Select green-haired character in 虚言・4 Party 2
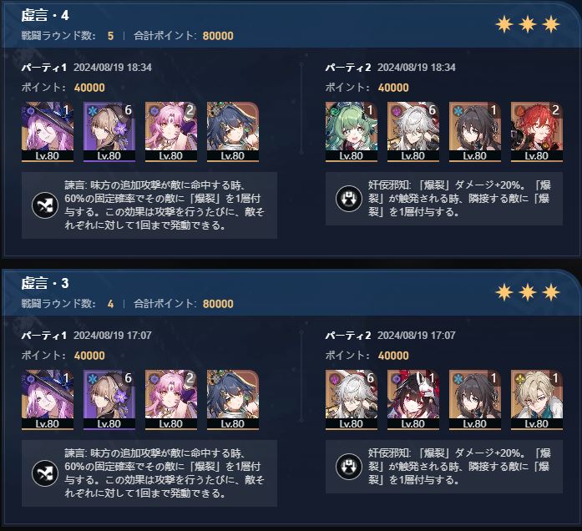The height and width of the screenshot is (531, 582). click(x=352, y=132)
